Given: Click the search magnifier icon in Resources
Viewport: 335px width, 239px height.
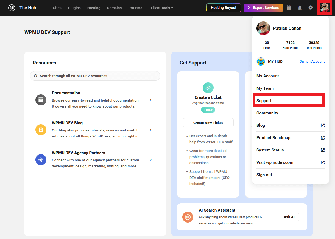Looking at the screenshot, I should click(x=36, y=76).
